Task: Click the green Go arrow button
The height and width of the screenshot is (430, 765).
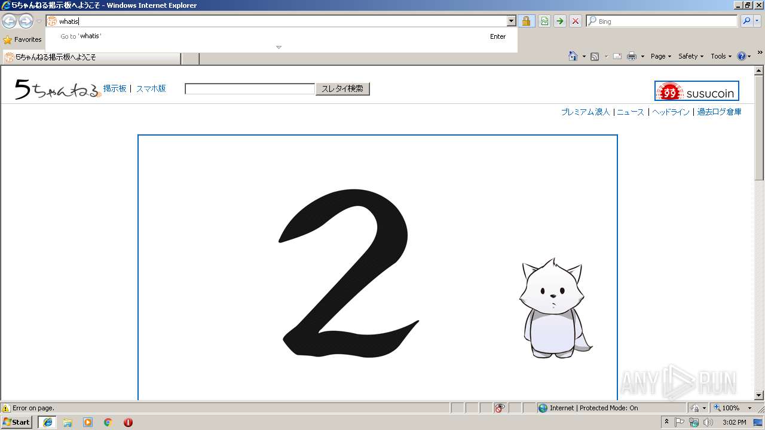Action: pyautogui.click(x=560, y=21)
